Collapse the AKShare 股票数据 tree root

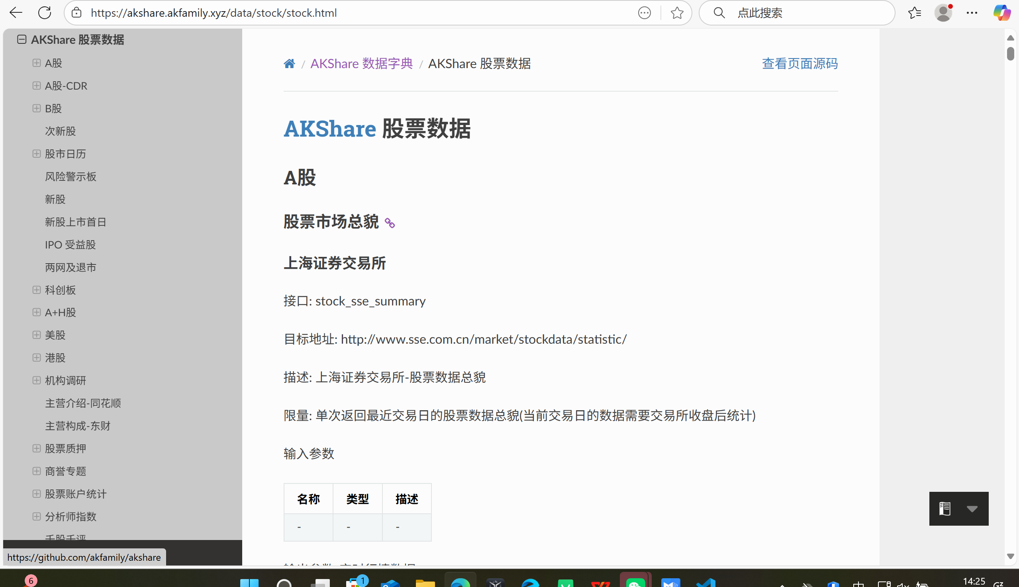[21, 39]
